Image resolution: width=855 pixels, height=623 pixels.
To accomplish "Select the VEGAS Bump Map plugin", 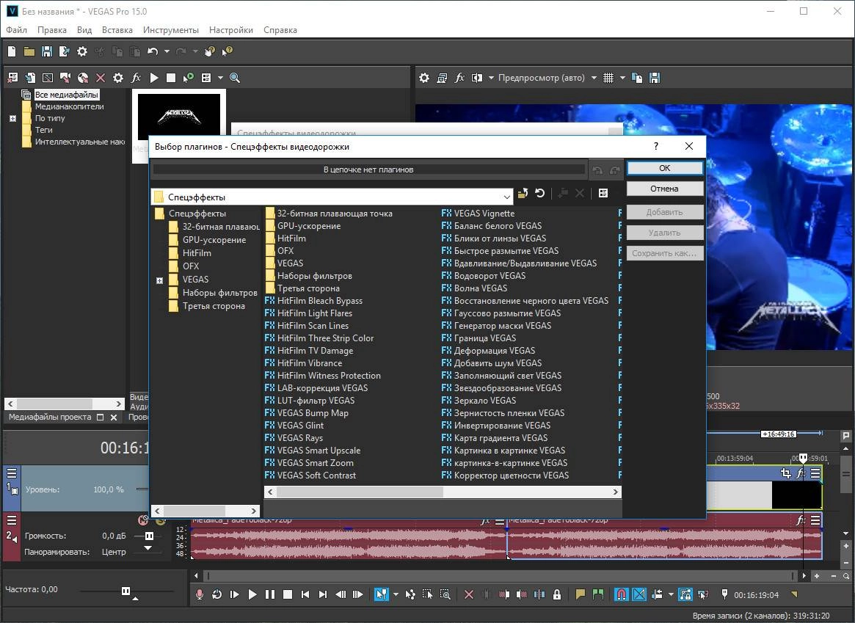I will 313,413.
